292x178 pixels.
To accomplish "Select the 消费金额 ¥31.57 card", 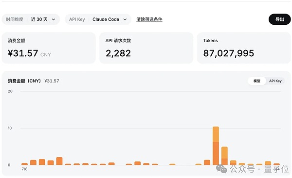I will click(x=49, y=48).
